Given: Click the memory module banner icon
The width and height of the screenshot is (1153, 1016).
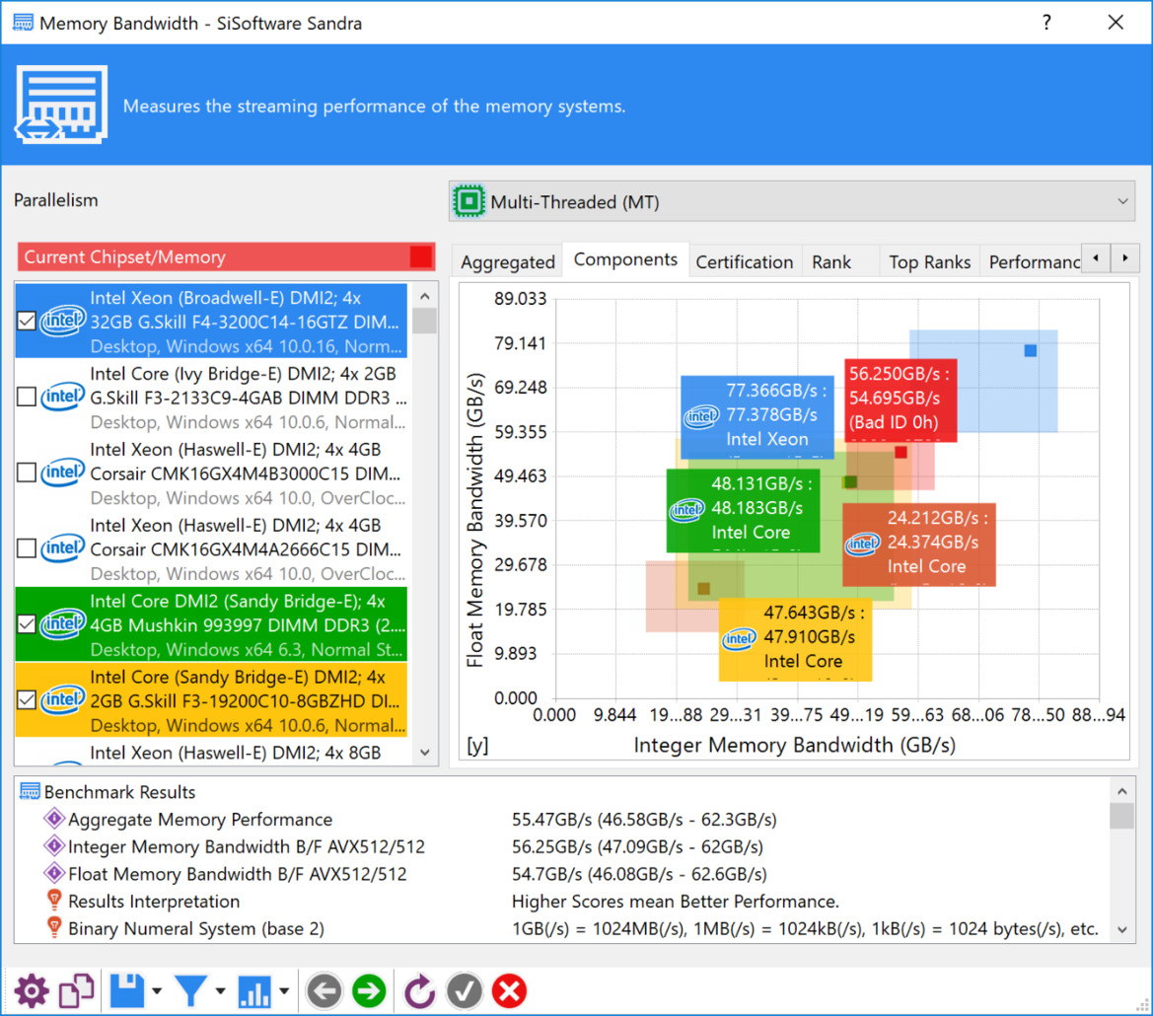Looking at the screenshot, I should (61, 105).
